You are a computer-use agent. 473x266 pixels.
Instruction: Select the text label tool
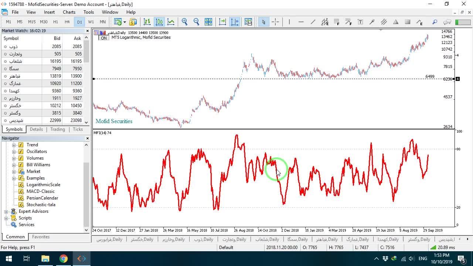click(x=360, y=22)
